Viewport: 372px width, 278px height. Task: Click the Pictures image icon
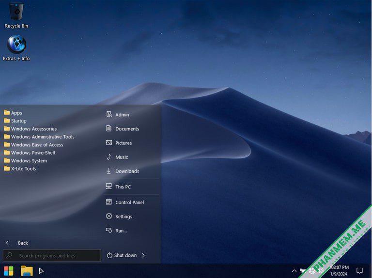point(109,143)
